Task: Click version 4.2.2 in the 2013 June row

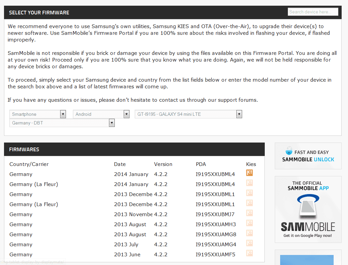Action: coord(161,254)
